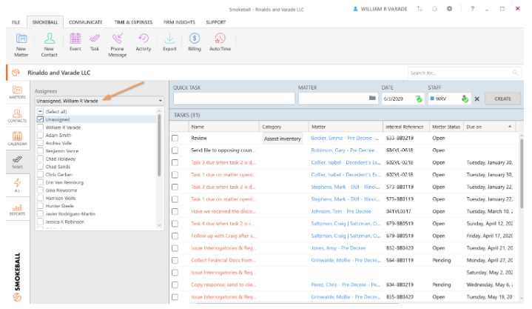Go to Contacts in the sidebar
The height and width of the screenshot is (309, 532).
click(x=17, y=116)
